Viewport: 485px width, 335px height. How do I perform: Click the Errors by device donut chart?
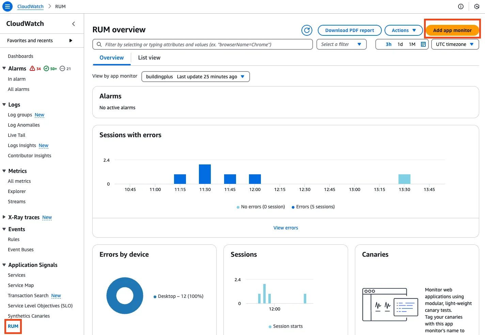click(125, 296)
